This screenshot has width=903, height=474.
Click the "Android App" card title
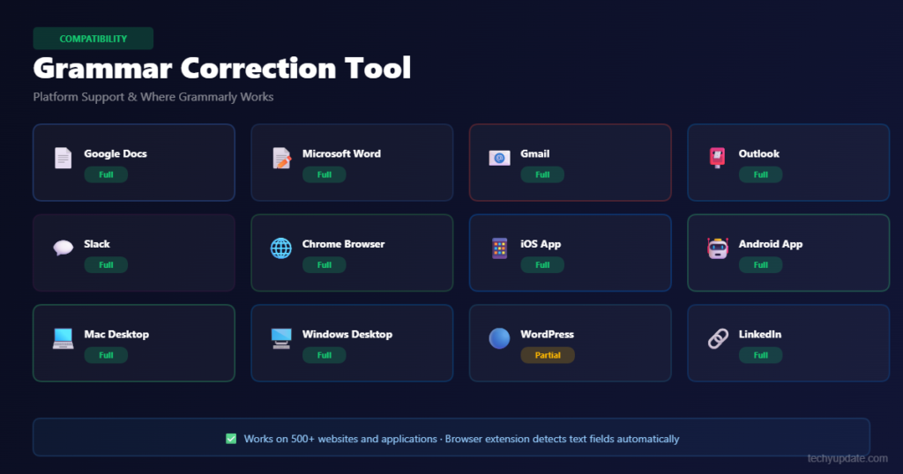771,244
